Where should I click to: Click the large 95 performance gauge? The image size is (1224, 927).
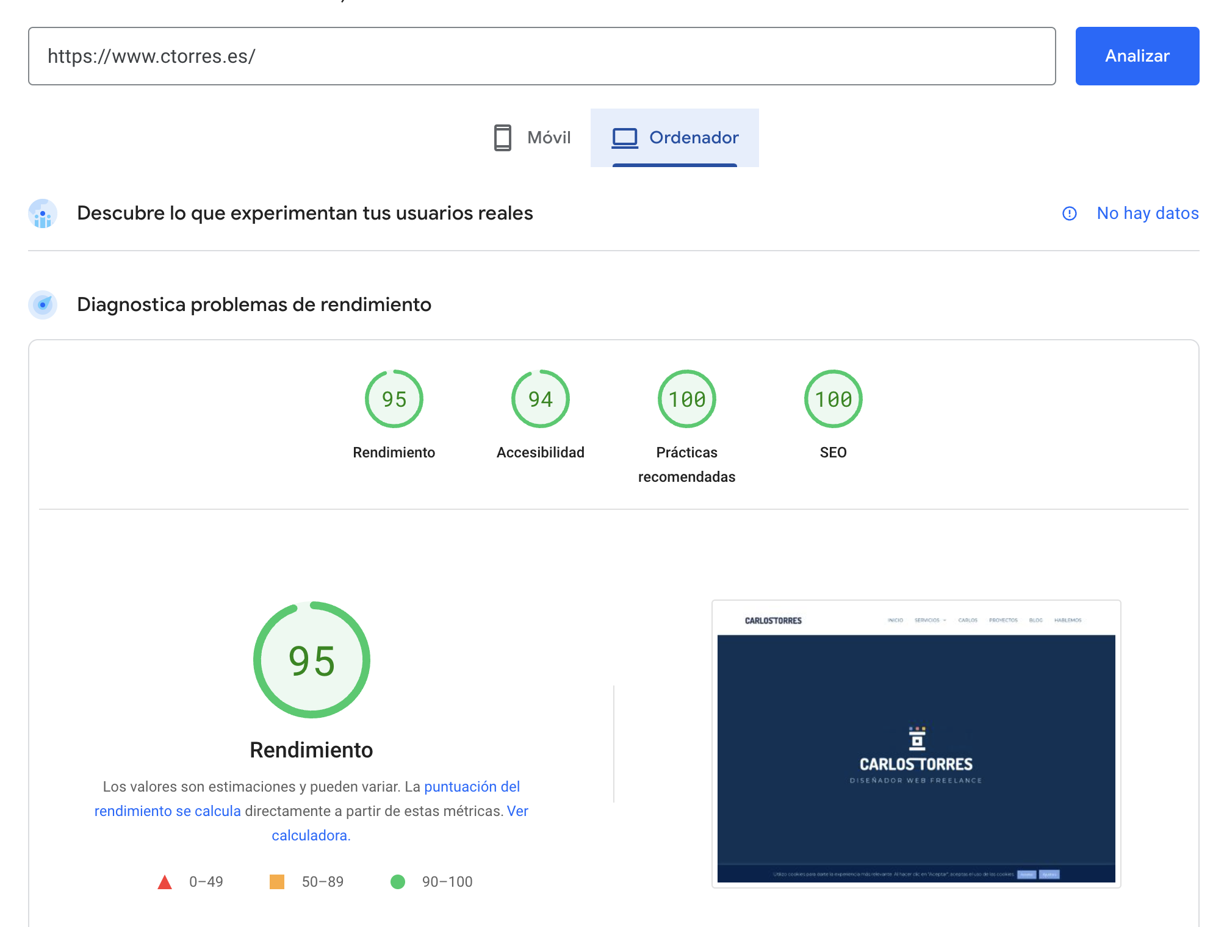click(312, 660)
